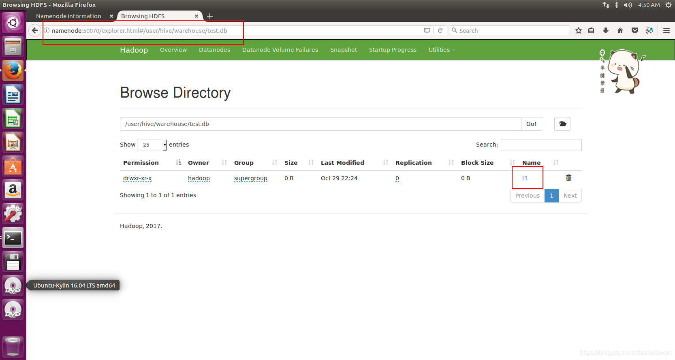The image size is (675, 360).
Task: Sort table by Group column
Action: tap(256, 162)
